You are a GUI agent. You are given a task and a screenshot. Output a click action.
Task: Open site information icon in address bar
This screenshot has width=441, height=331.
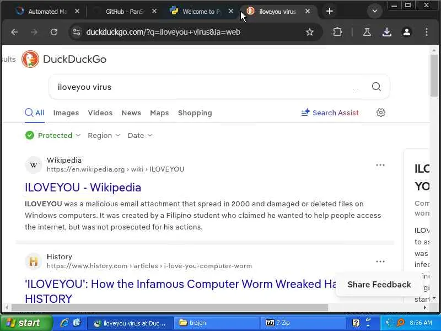(x=77, y=32)
